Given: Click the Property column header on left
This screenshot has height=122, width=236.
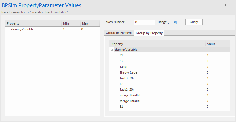Looking at the screenshot, I should click(33, 23).
